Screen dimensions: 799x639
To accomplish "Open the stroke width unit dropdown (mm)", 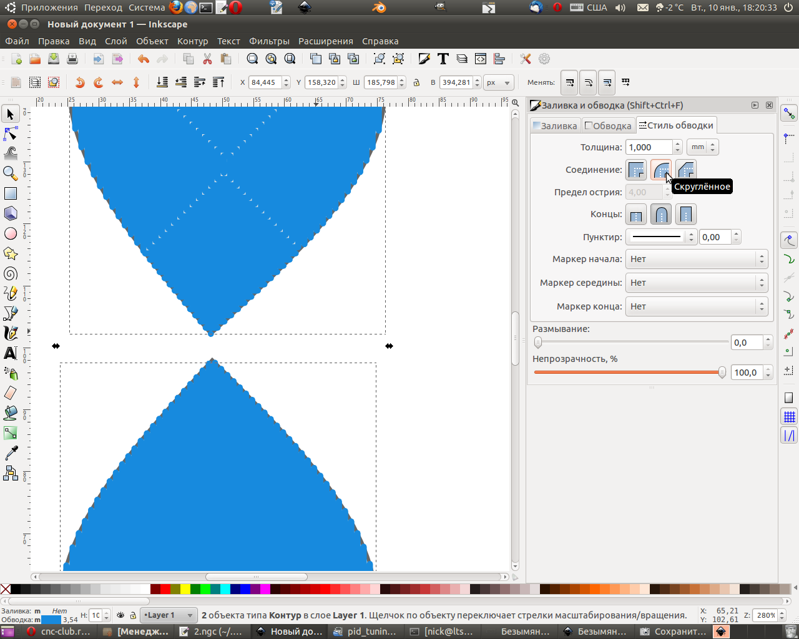I will click(x=703, y=147).
